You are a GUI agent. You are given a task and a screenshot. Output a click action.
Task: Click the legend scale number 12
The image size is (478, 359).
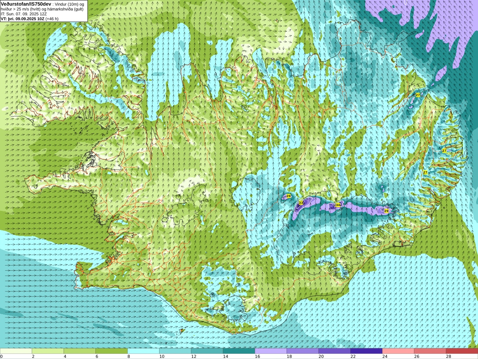pos(193,356)
